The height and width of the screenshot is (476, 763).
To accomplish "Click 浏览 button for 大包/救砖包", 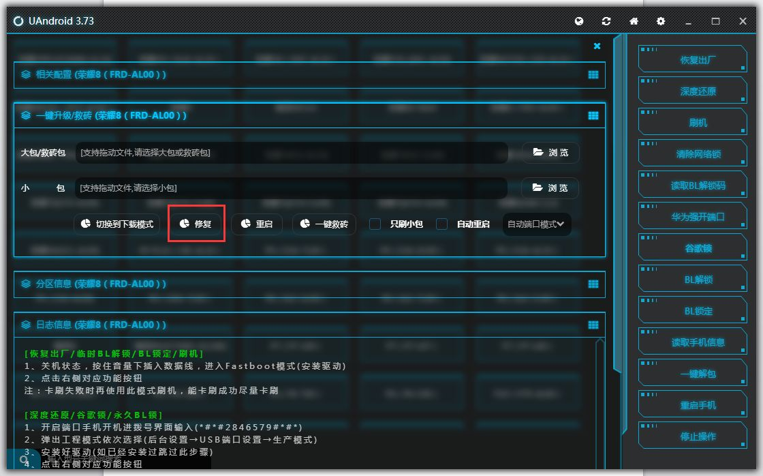I will pyautogui.click(x=550, y=153).
